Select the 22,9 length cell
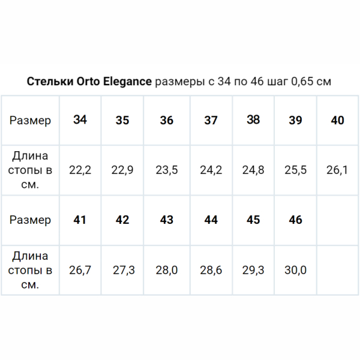Screen dimensions: 360x360 [x=122, y=170]
